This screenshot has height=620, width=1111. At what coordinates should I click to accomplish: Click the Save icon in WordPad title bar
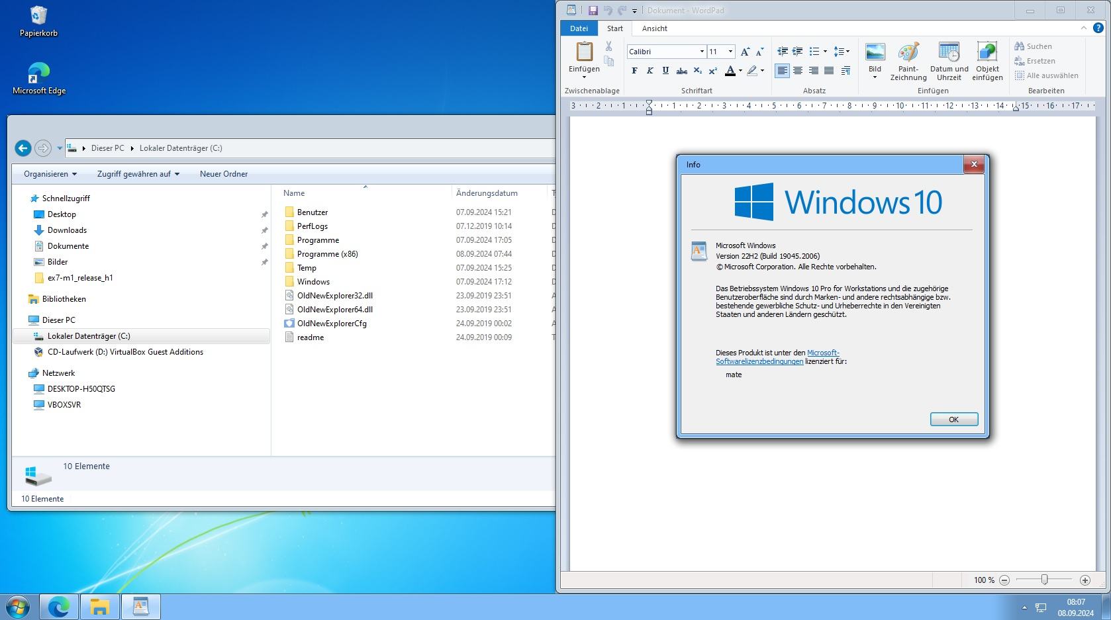(593, 11)
